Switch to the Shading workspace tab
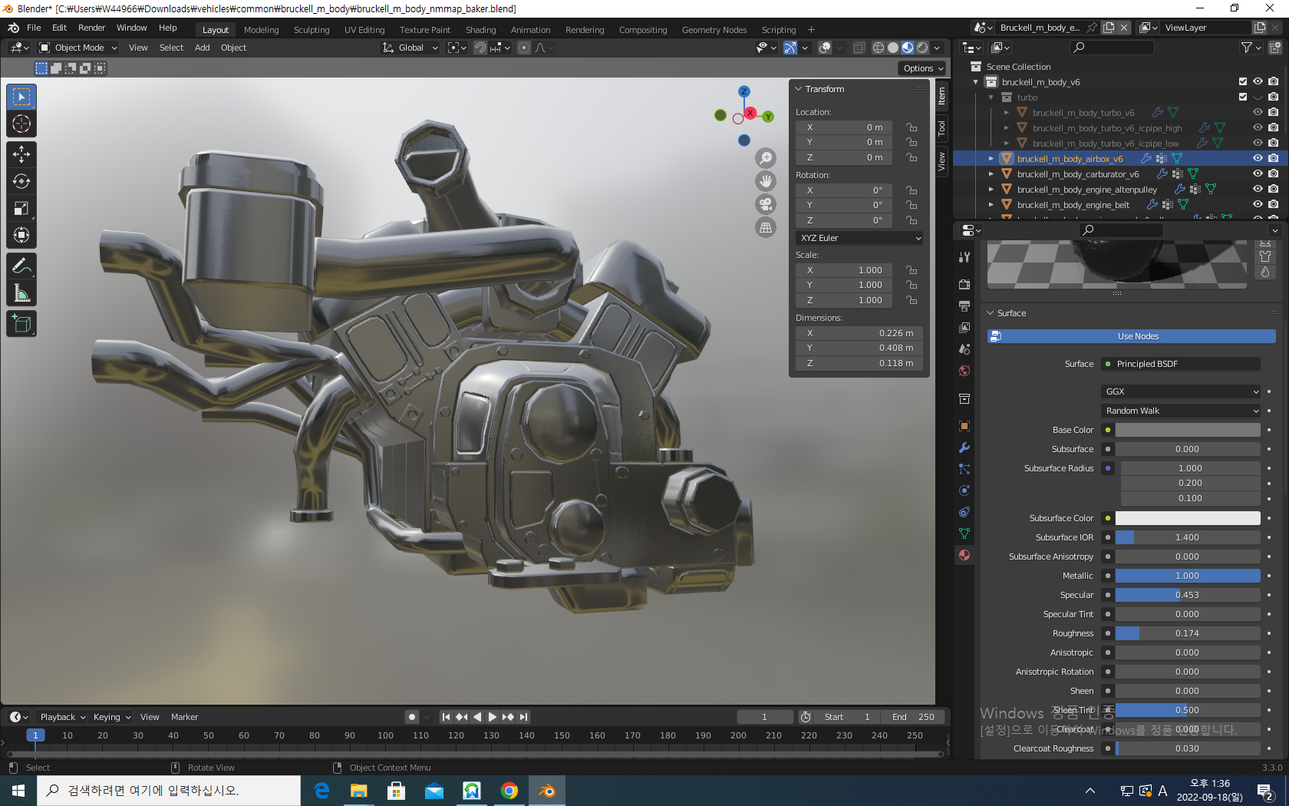The image size is (1289, 806). click(480, 30)
